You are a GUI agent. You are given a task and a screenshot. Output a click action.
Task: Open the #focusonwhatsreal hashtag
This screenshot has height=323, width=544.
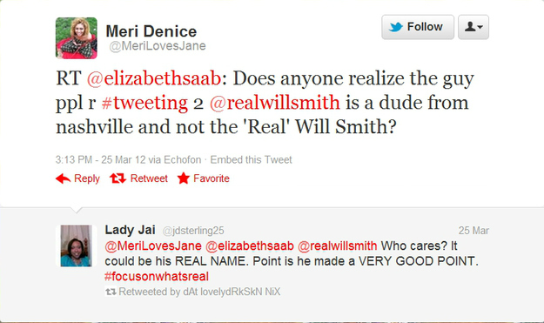pos(157,277)
